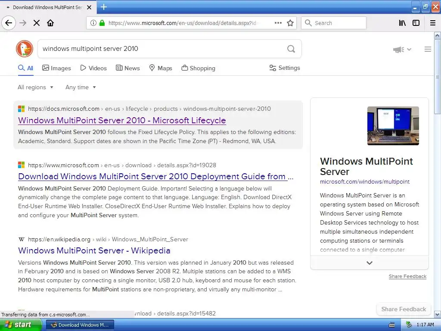Open the Firefox hamburger menu
Image resolution: width=441 pixels, height=331 pixels.
pos(433,23)
